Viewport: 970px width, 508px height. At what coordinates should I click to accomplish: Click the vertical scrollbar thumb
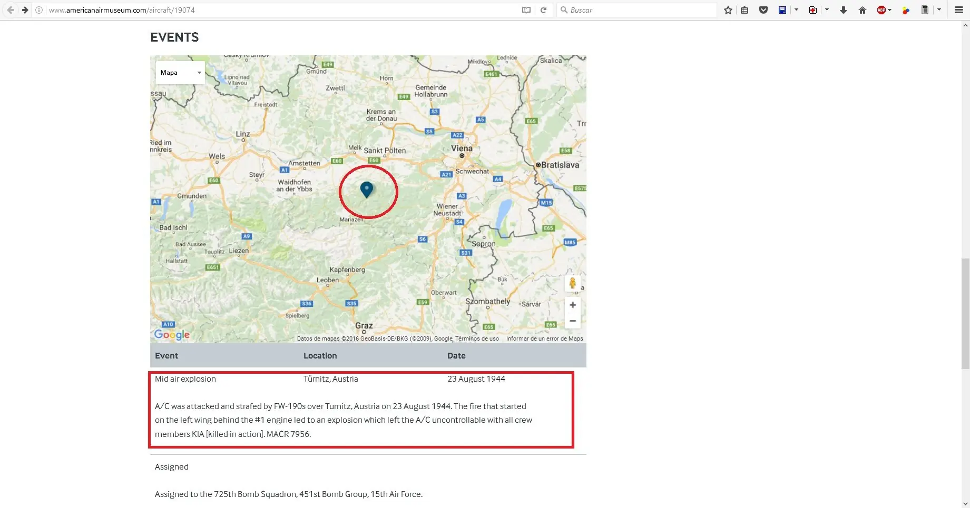(965, 314)
